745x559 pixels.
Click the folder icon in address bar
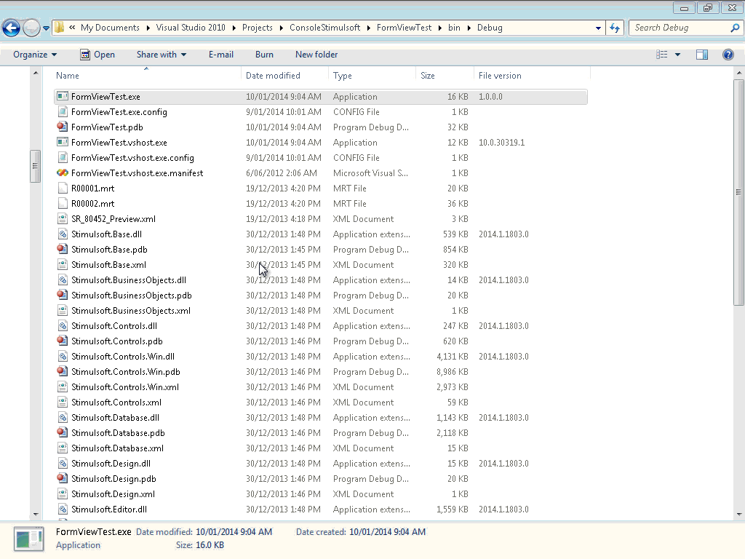coord(59,28)
